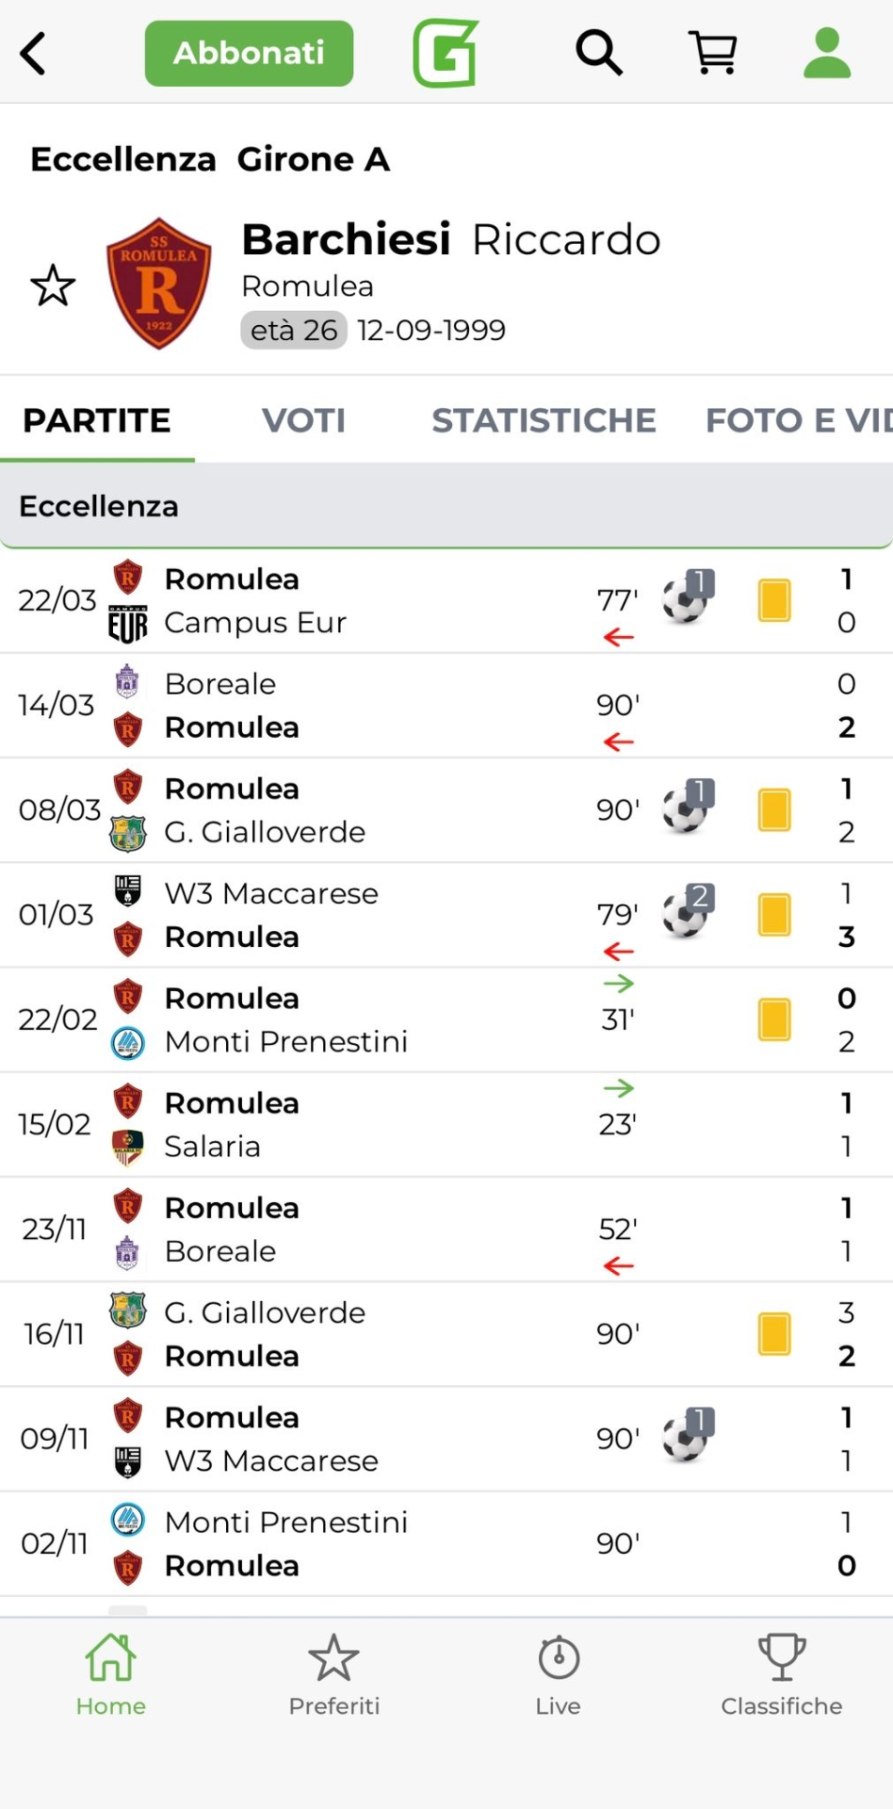The image size is (893, 1809).
Task: Tap the back arrow icon
Action: coord(34,53)
